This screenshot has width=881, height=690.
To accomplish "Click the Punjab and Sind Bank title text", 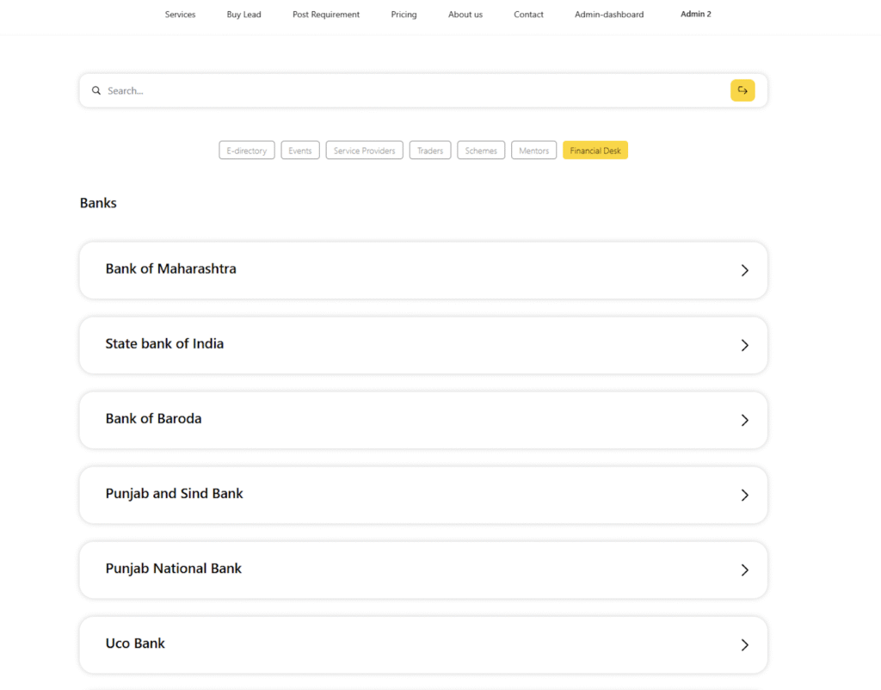I will click(174, 493).
